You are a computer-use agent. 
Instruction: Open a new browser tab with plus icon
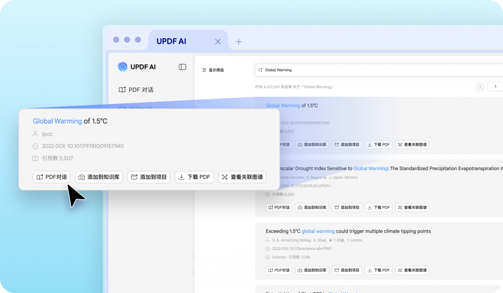click(239, 42)
